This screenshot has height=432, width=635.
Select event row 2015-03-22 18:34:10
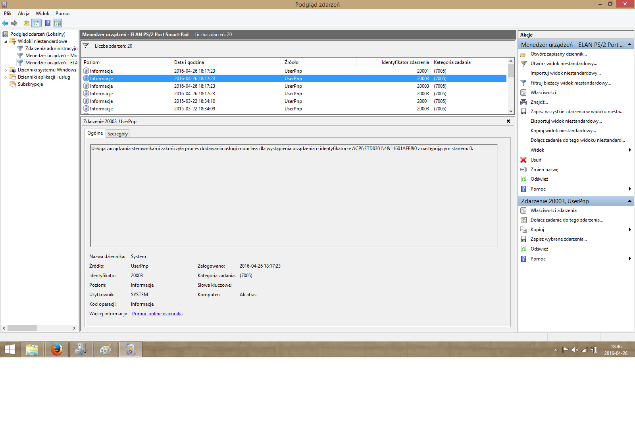pyautogui.click(x=294, y=101)
